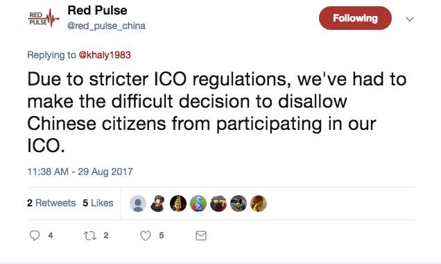
Task: Click the last tan-colored liker avatar
Action: 259,204
